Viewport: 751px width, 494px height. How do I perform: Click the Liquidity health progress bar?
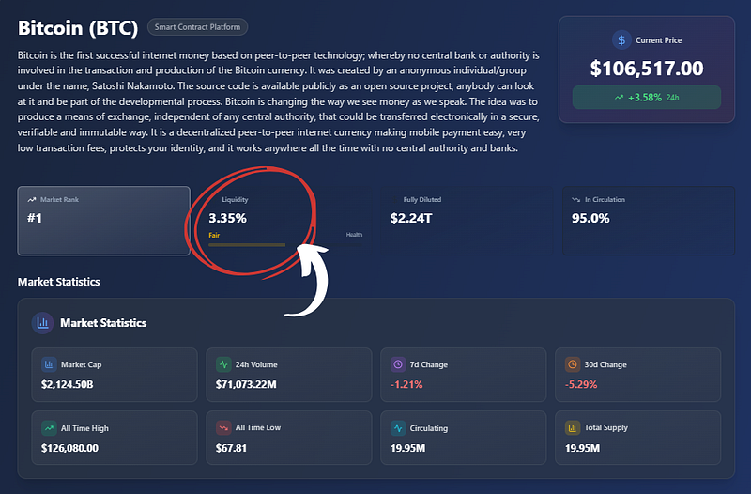247,245
